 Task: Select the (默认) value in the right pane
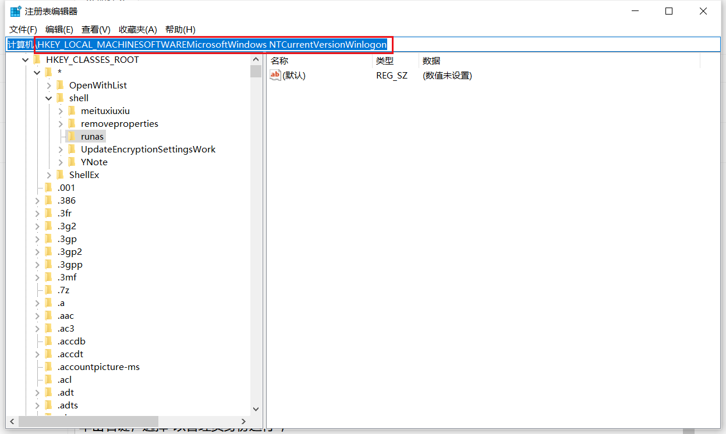pos(293,74)
